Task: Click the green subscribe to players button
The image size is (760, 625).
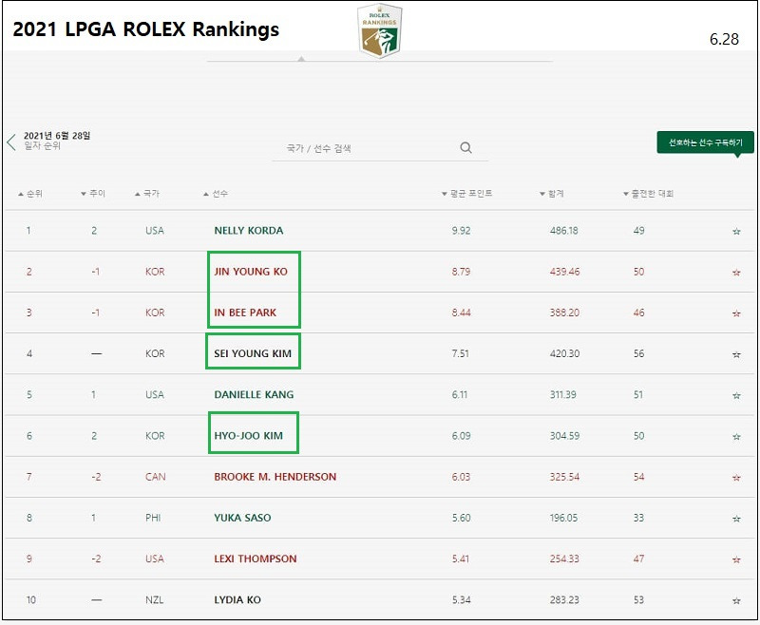Action: [705, 142]
